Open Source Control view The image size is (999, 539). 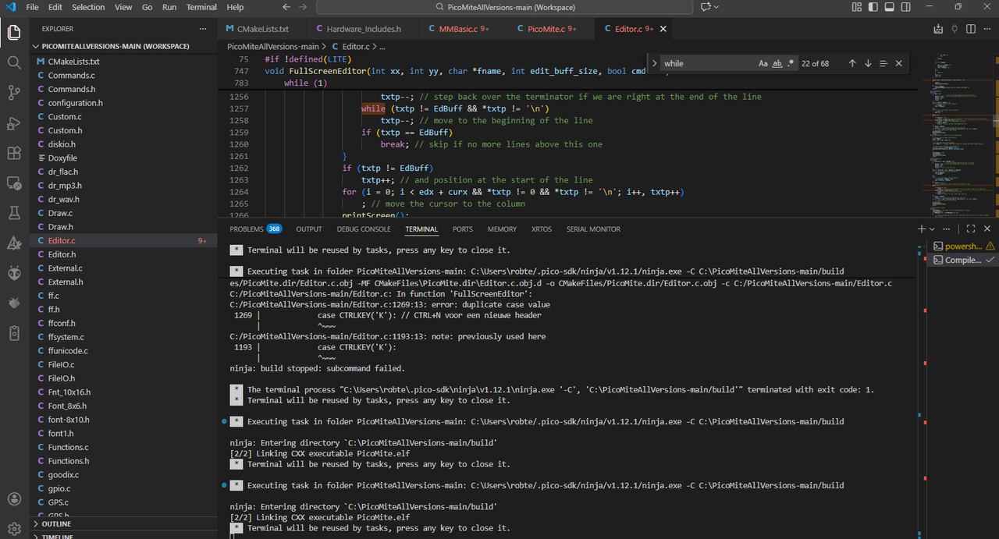point(13,93)
